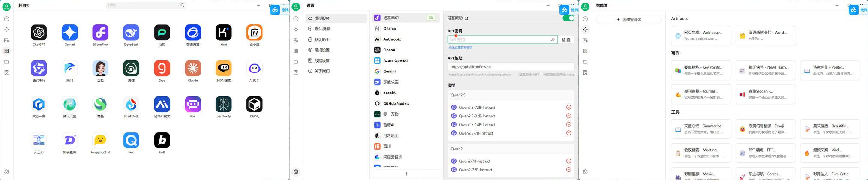This screenshot has height=180, width=868.
Task: Select the OpenAI provider in the list
Action: coord(406,50)
